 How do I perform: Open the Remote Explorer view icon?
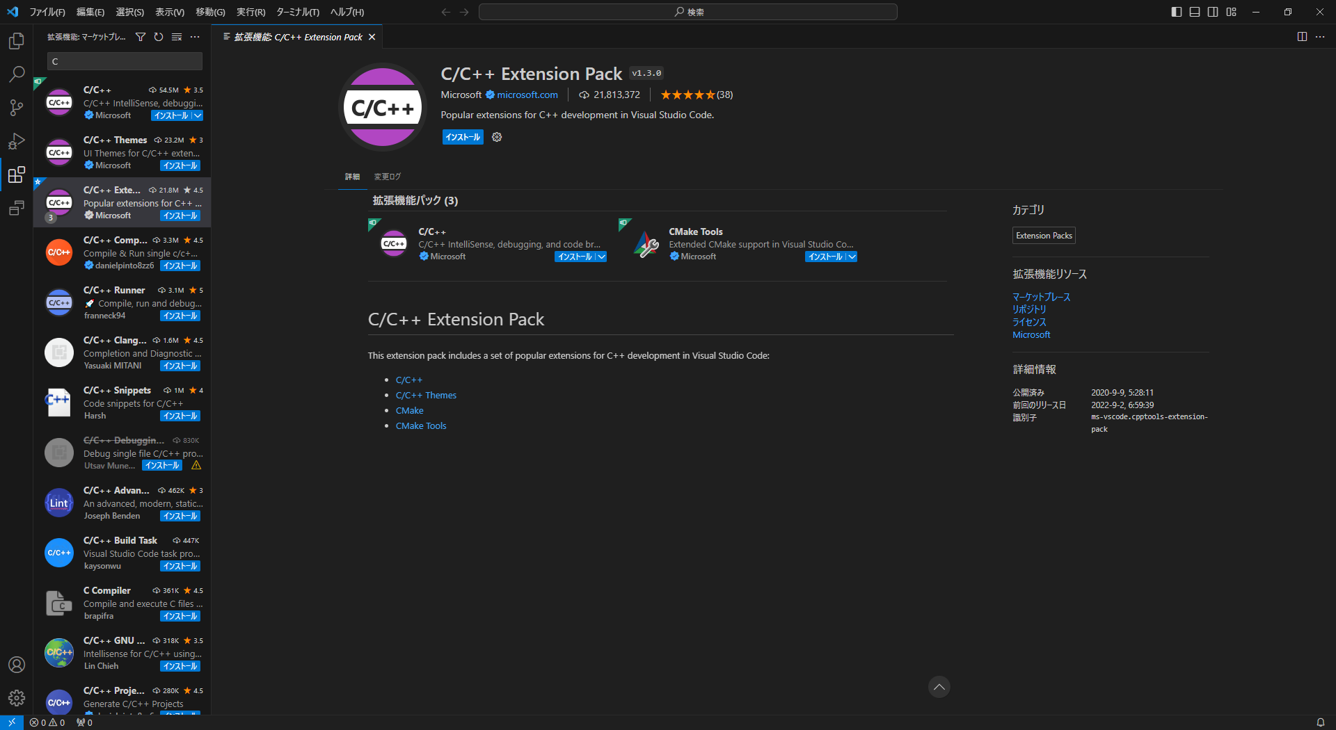[17, 208]
